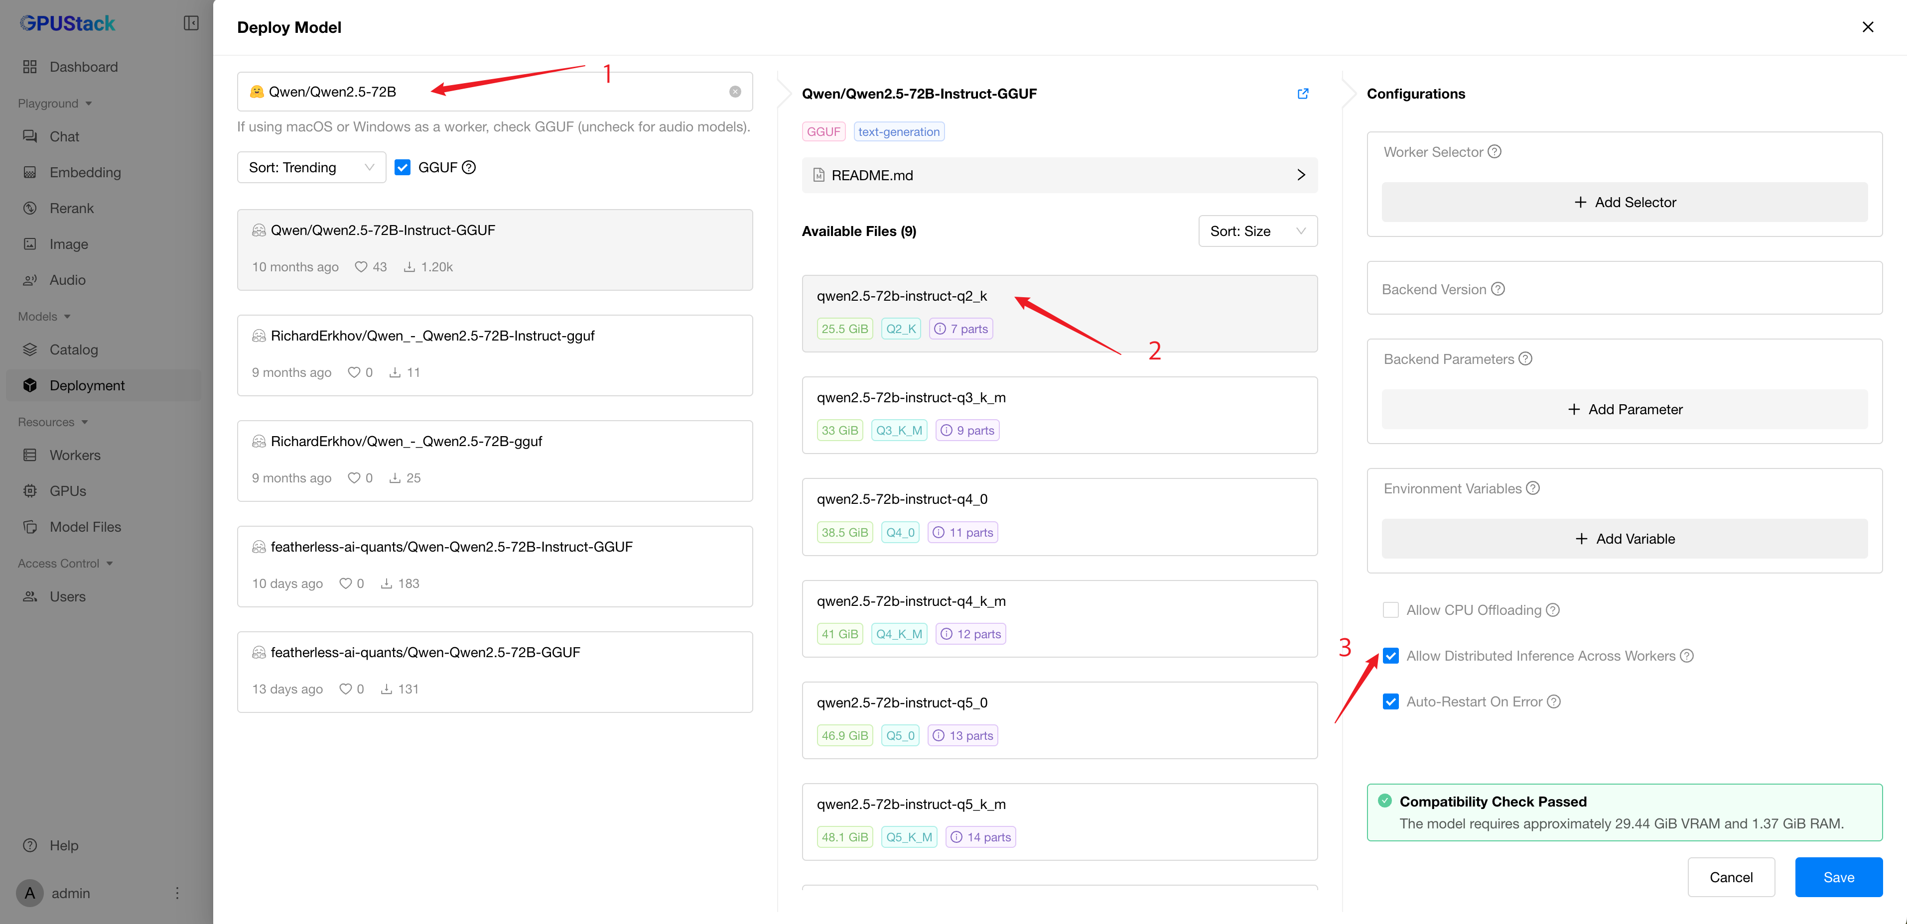The height and width of the screenshot is (924, 1907).
Task: Expand the README.md row
Action: (1060, 175)
